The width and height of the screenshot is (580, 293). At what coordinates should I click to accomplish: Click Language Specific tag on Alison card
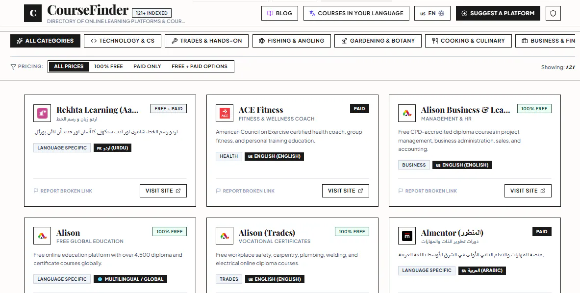tap(62, 279)
